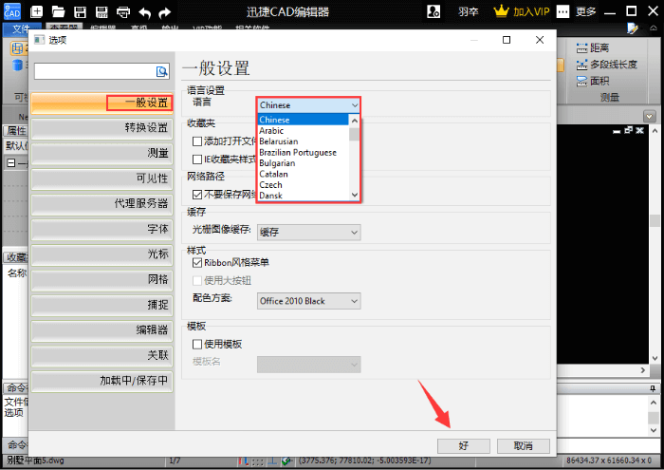Click the CAD application logo icon
The height and width of the screenshot is (470, 664).
[11, 11]
